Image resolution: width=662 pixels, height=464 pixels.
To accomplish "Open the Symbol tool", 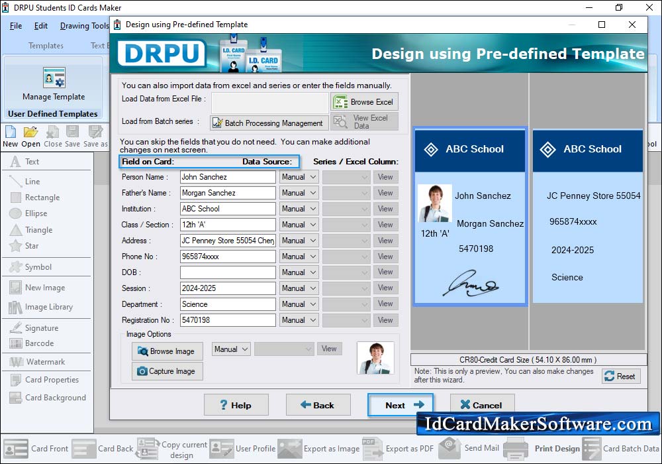I will pos(30,267).
